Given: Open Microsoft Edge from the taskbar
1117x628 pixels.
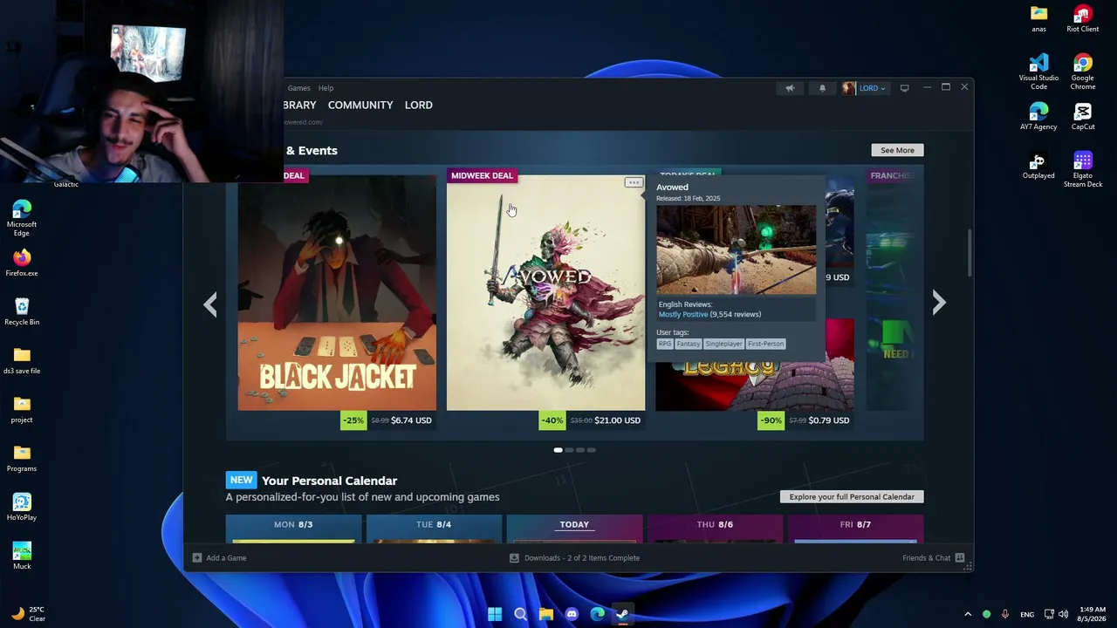Looking at the screenshot, I should click(597, 614).
